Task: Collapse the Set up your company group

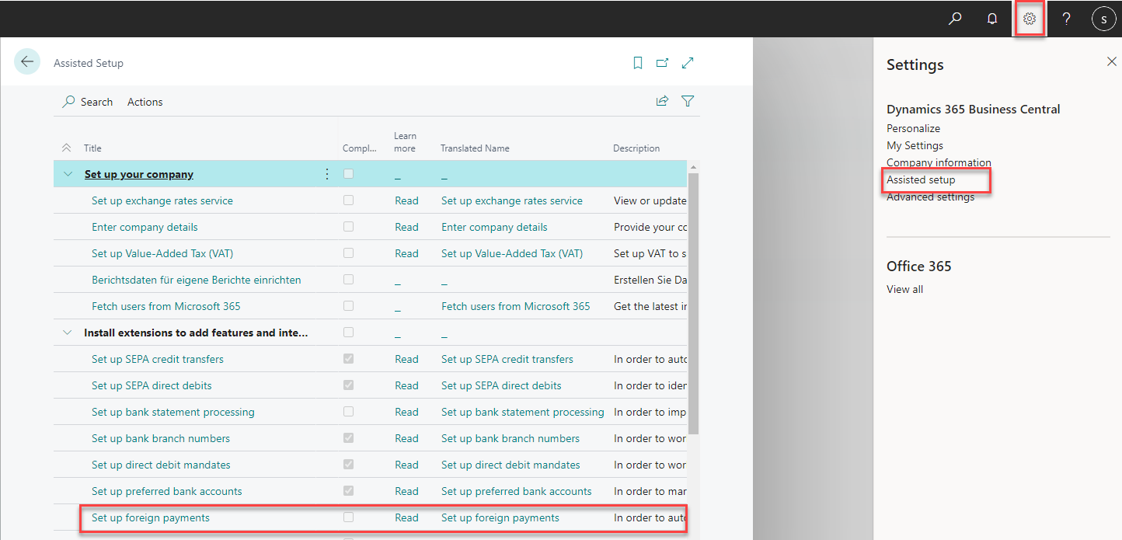Action: point(67,173)
